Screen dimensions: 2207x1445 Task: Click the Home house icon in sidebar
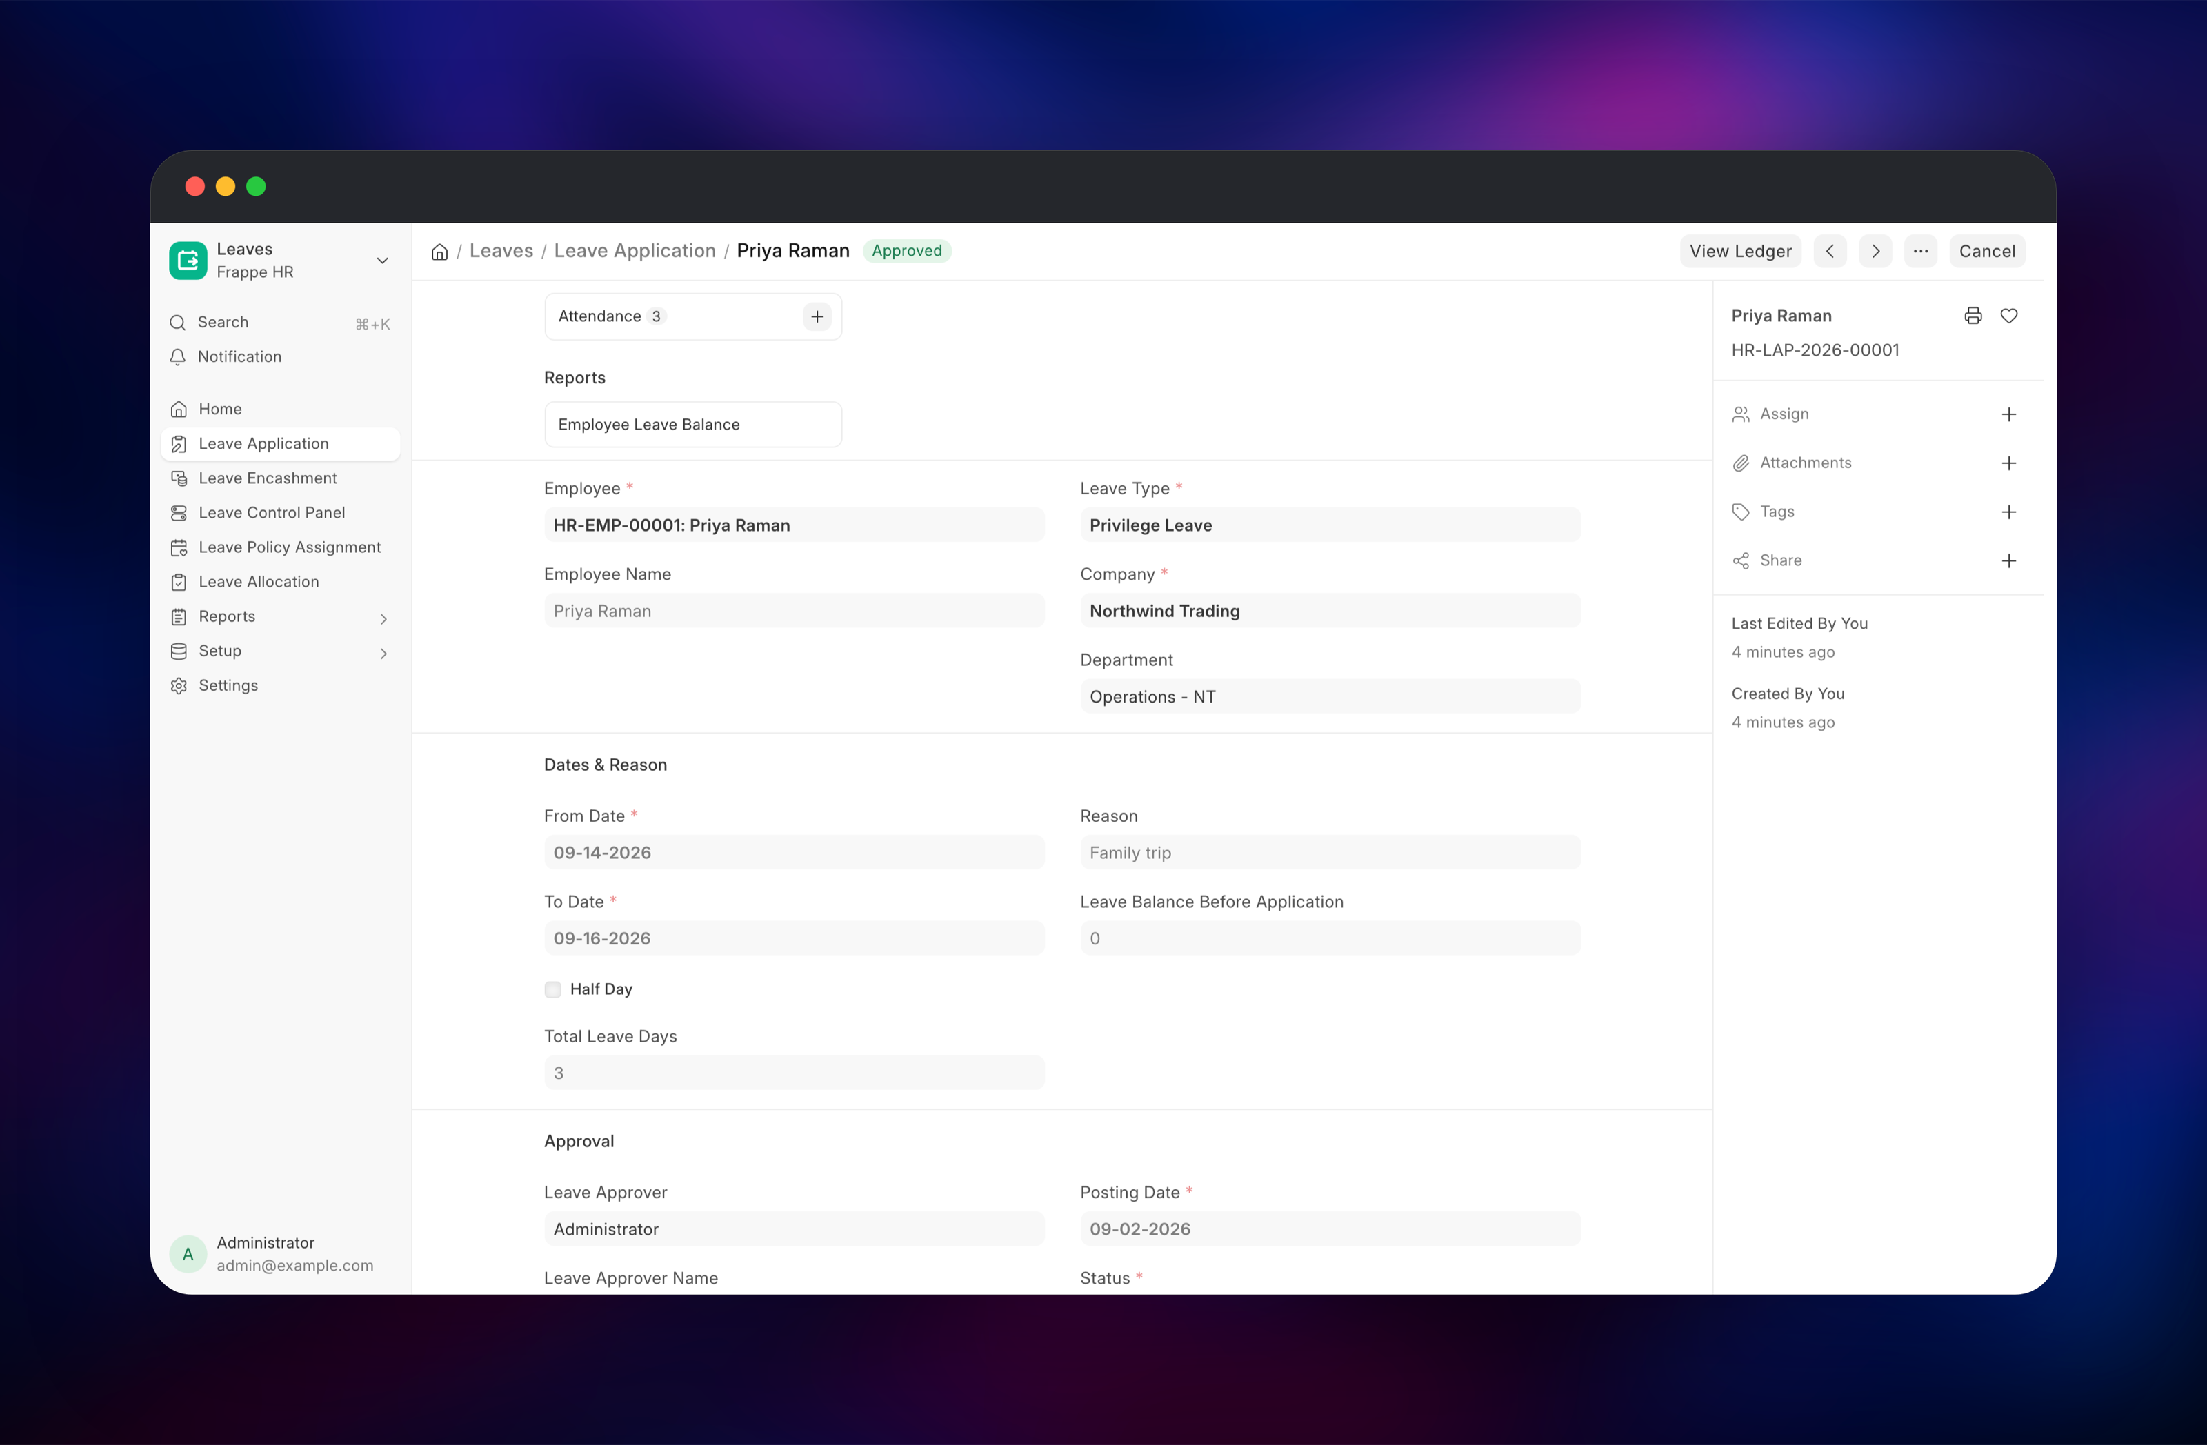179,410
